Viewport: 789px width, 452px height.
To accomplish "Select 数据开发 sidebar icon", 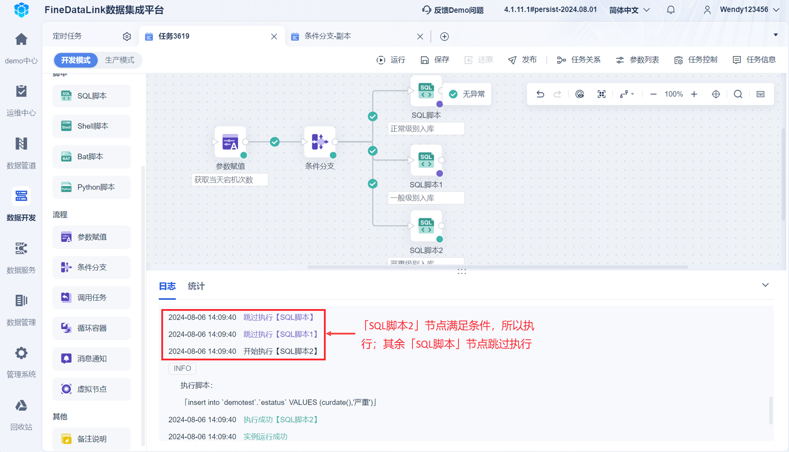I will click(x=21, y=196).
